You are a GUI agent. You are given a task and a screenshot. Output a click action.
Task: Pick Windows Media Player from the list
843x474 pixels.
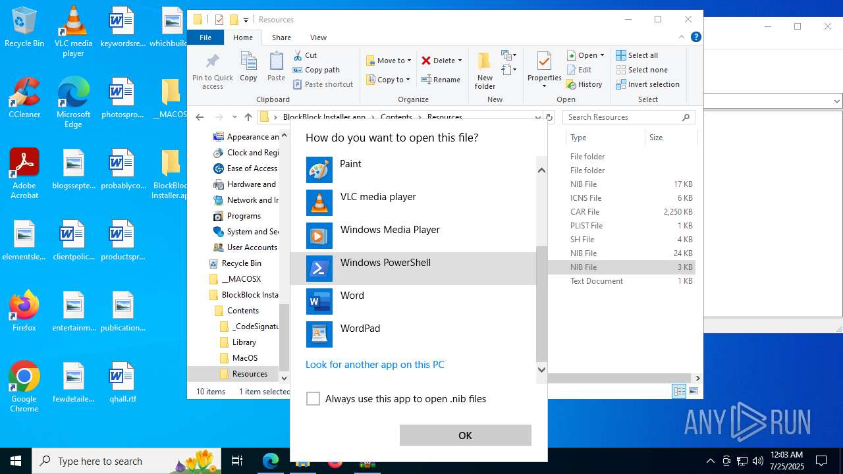click(x=413, y=236)
